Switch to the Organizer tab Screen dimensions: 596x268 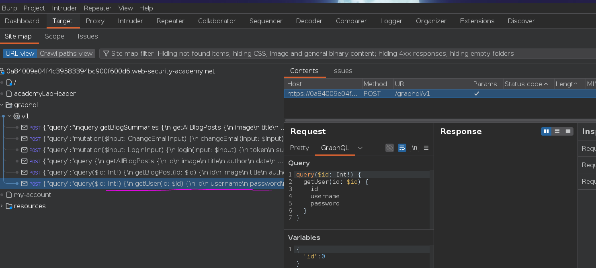(431, 21)
